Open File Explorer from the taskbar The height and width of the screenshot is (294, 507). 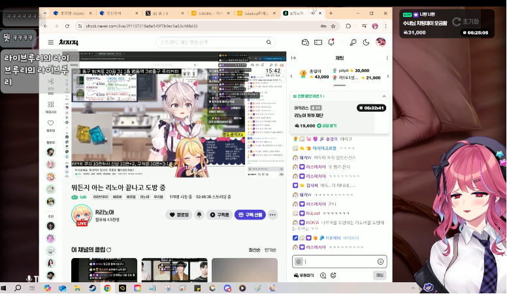77,288
